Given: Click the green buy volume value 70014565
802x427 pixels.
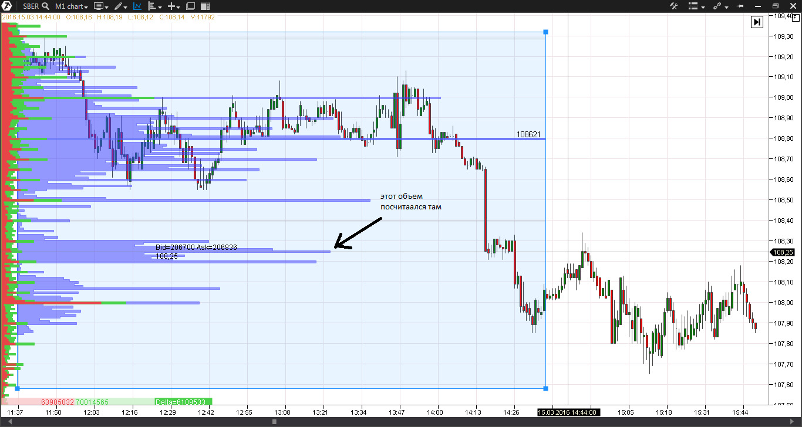Looking at the screenshot, I should (92, 402).
